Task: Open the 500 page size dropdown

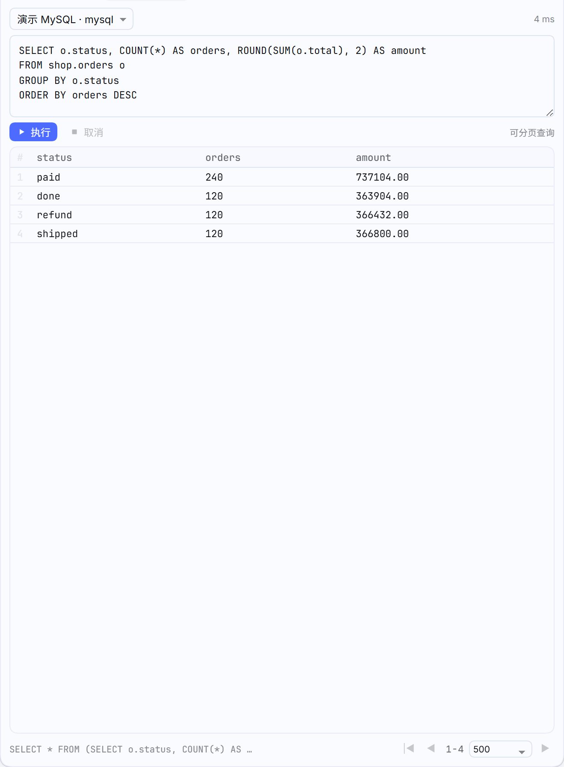Action: [500, 749]
